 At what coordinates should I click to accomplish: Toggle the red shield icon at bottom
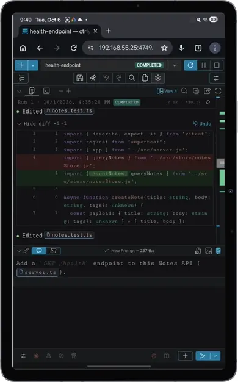pyautogui.click(x=154, y=356)
